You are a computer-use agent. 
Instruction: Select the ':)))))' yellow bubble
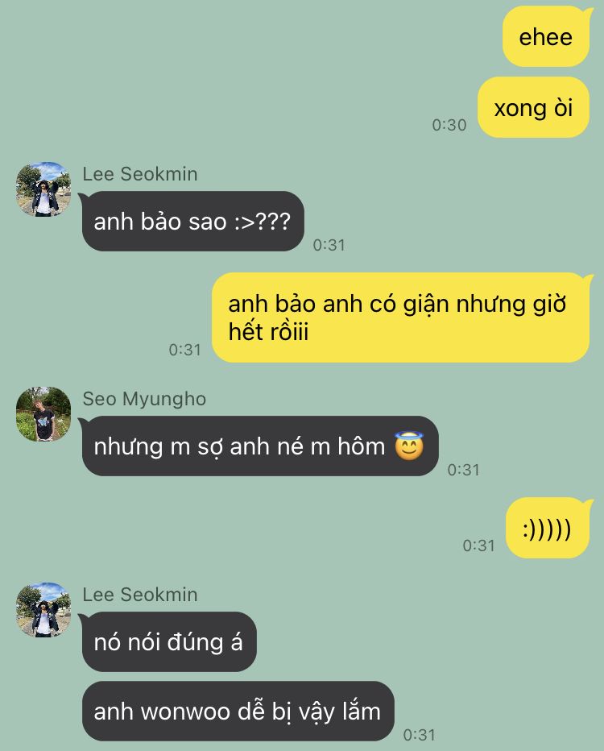point(547,529)
